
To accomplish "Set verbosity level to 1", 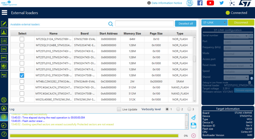I will pos(167,109).
